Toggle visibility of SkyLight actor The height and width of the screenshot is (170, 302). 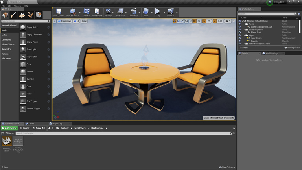pyautogui.click(x=239, y=41)
